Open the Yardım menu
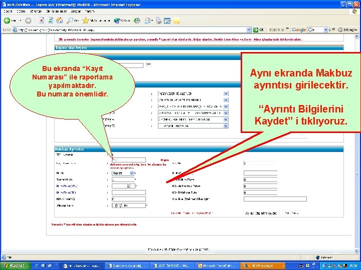Screen dimensions: 361x270 pyautogui.click(x=90, y=11)
